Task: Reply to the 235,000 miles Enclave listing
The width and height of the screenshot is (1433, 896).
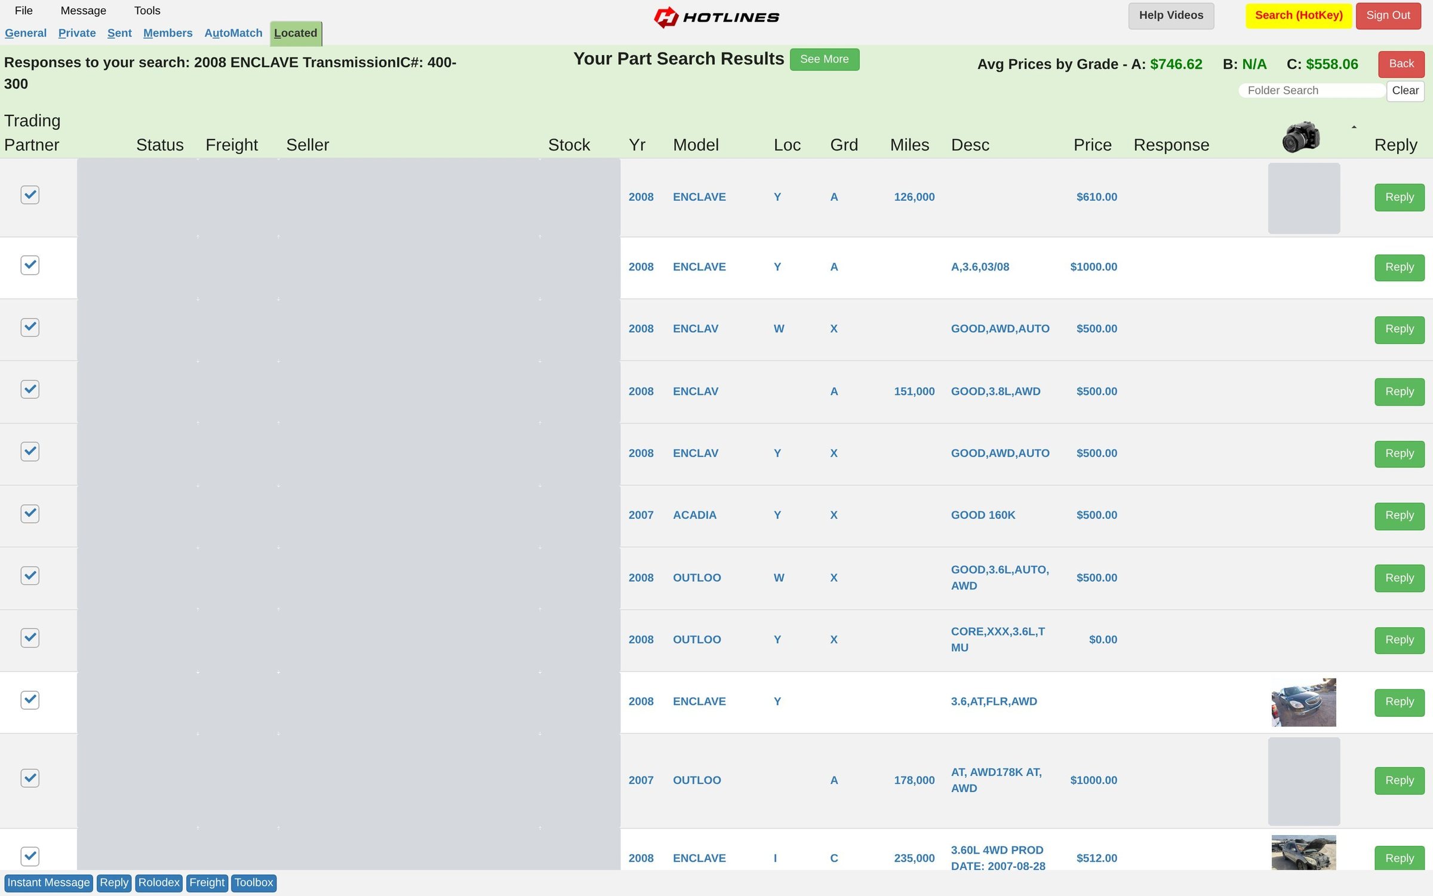Action: tap(1399, 858)
